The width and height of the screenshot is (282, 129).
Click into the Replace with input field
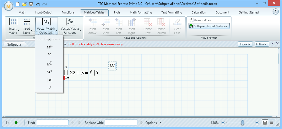pos(121,123)
